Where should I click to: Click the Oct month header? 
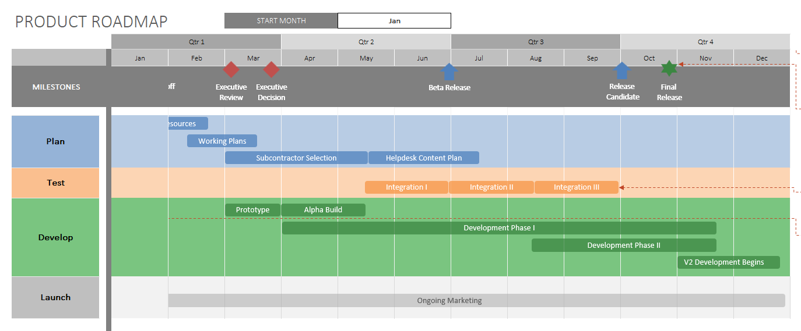tap(649, 58)
